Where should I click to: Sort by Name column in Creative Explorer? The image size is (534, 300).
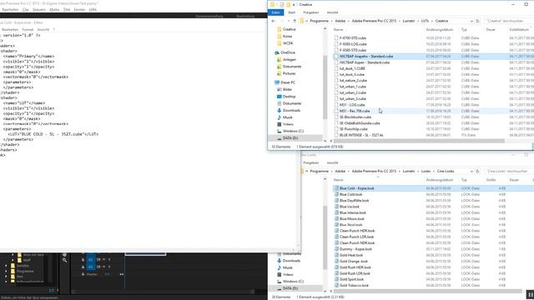tap(338, 30)
